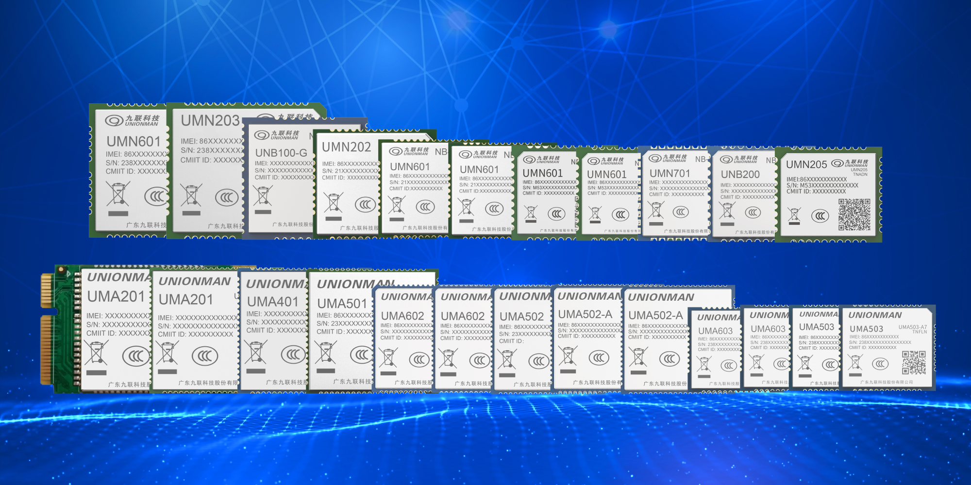Viewport: 971px width, 485px height.
Task: Click the "UMN202" model label
Action: 346,147
